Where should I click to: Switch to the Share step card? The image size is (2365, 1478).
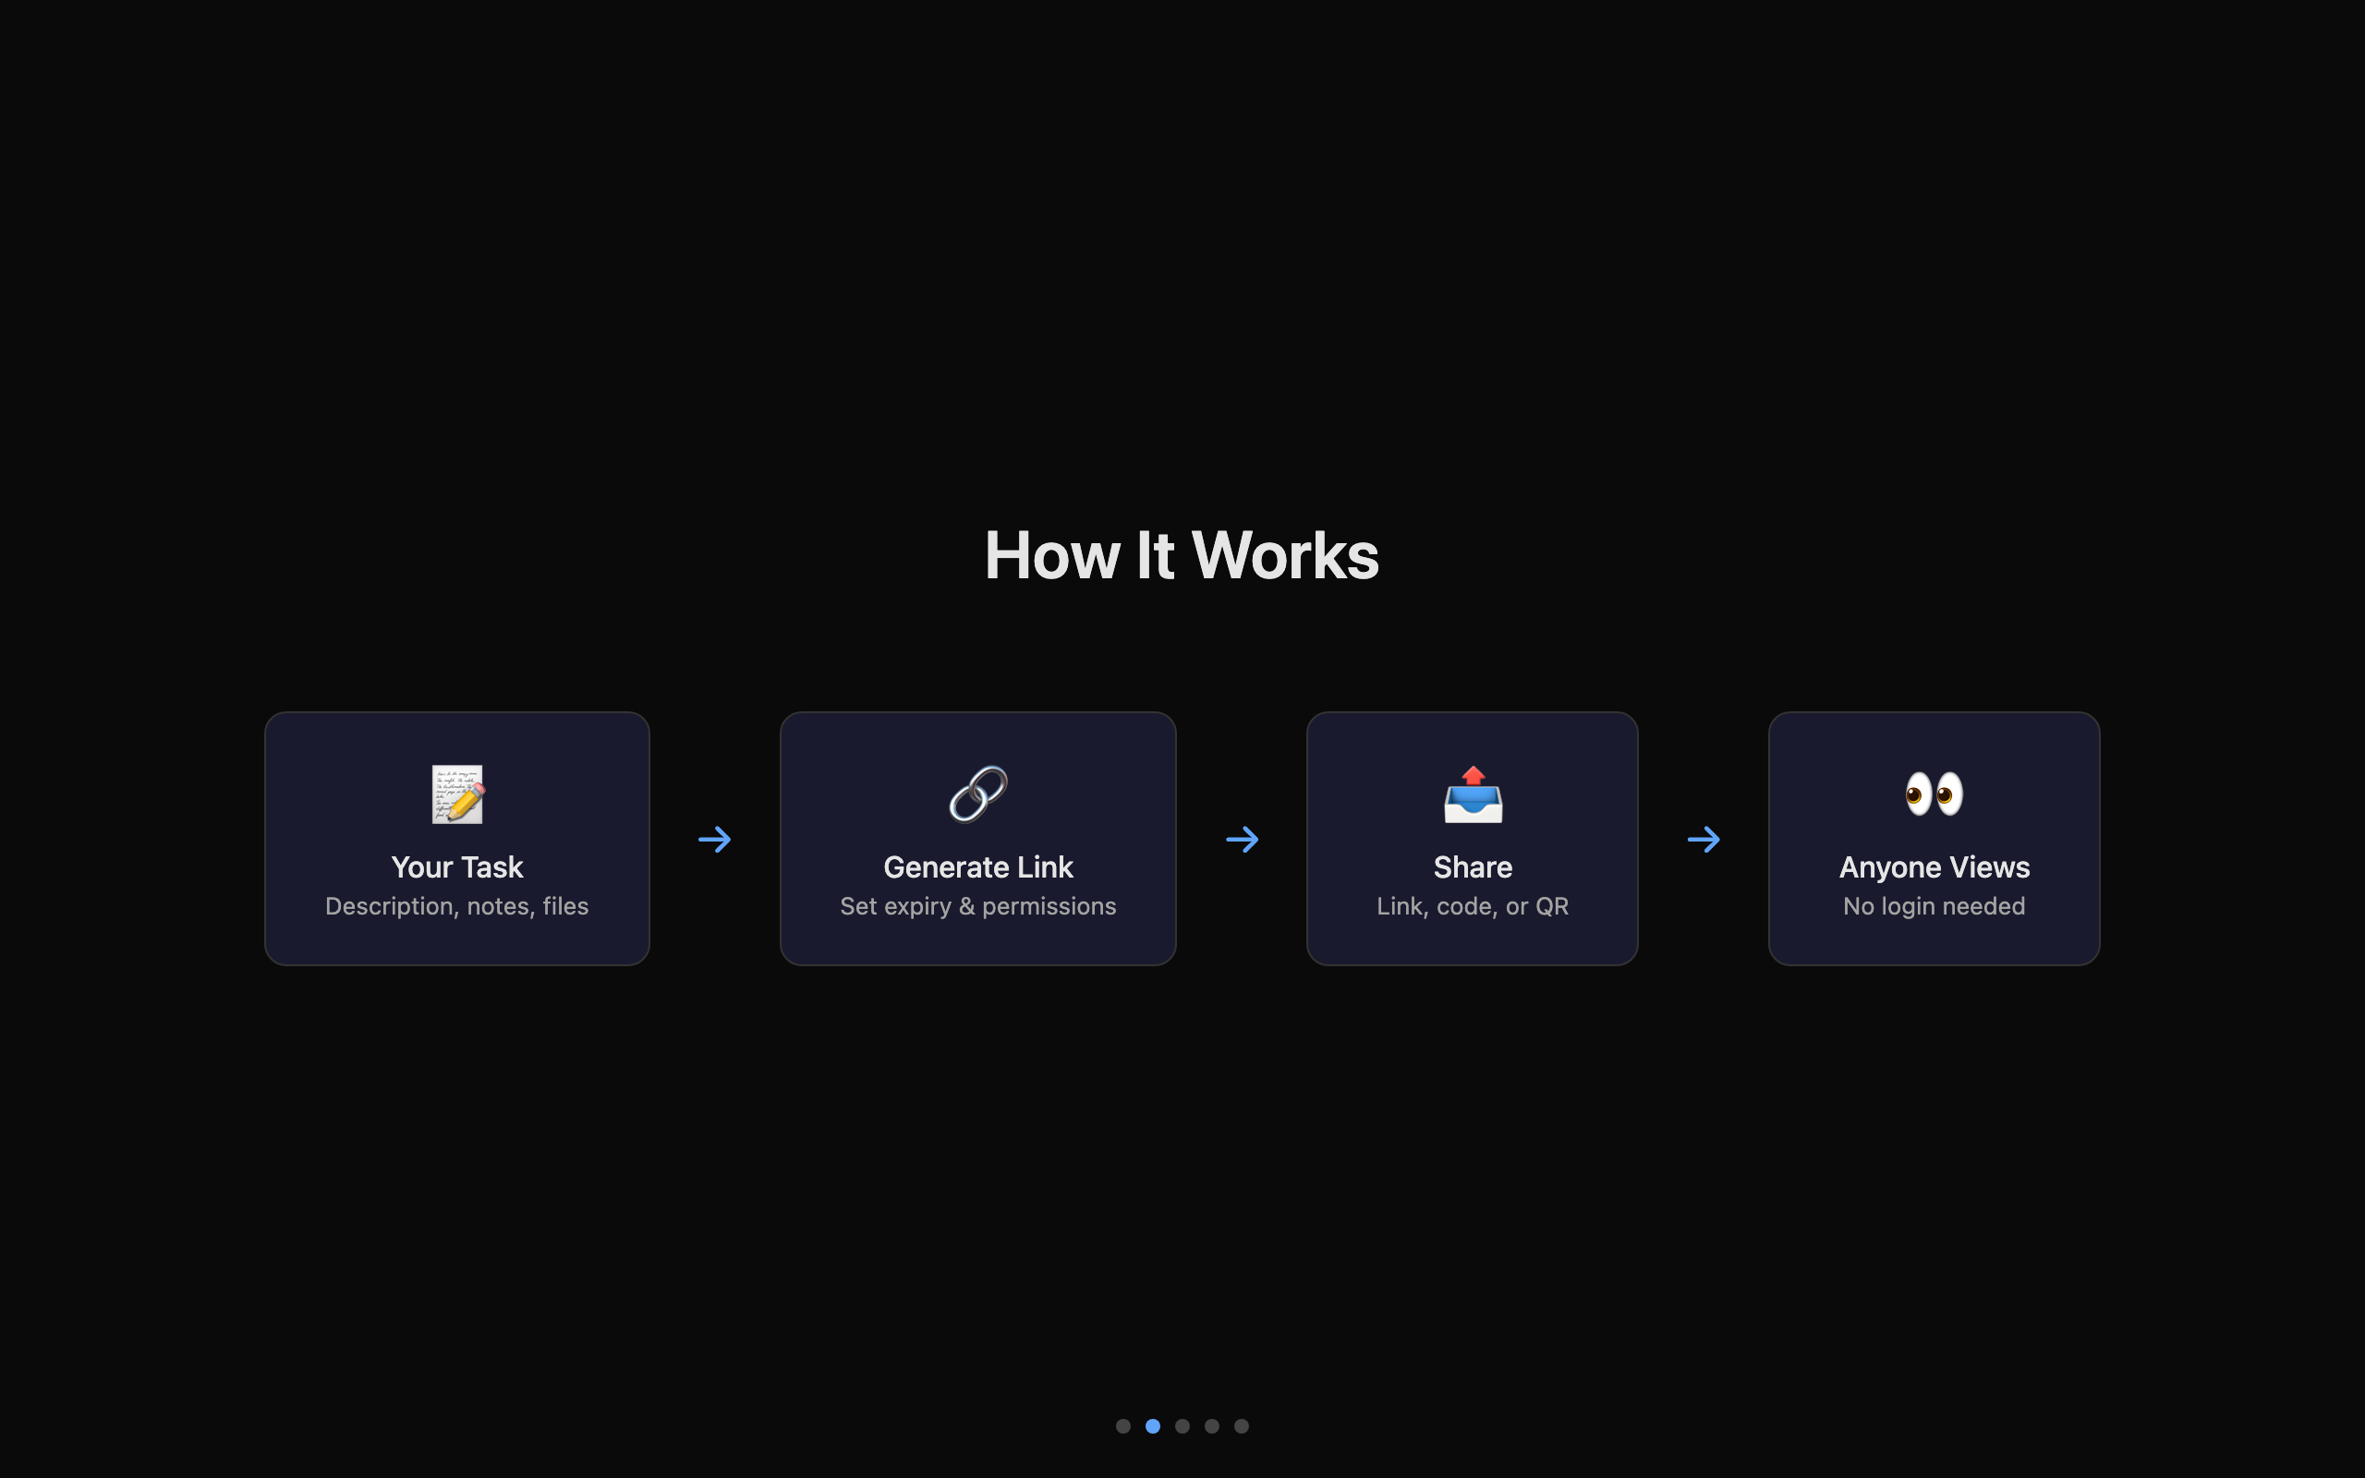[1473, 838]
